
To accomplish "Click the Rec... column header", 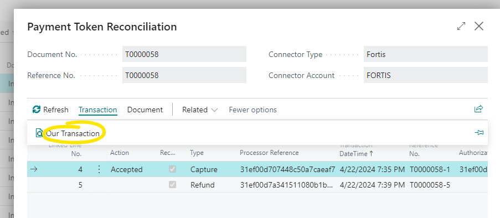I will coord(168,153).
